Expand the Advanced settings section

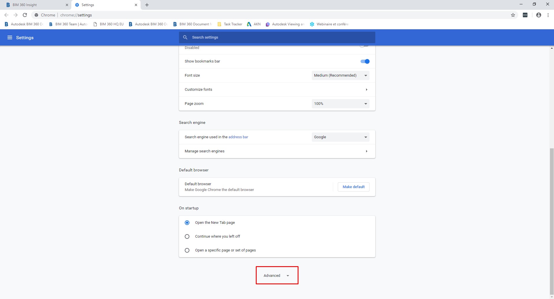tap(276, 275)
